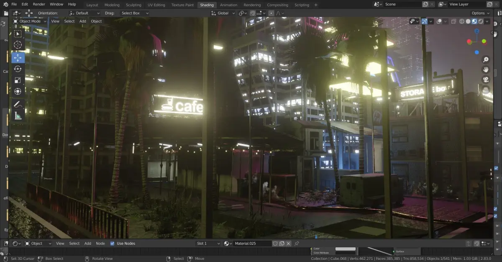The height and width of the screenshot is (262, 502).
Task: Open the Help menu
Action: tap(72, 4)
